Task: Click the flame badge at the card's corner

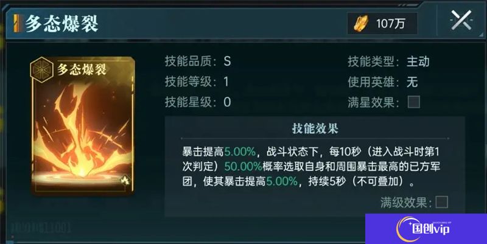Action: click(125, 180)
